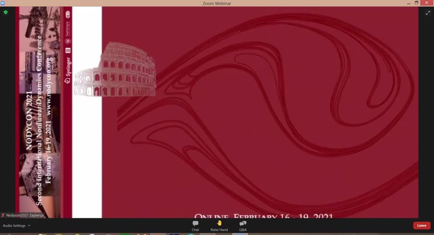Click the green encryption shield icon
Screen dimensions: 434x235
click(6, 12)
